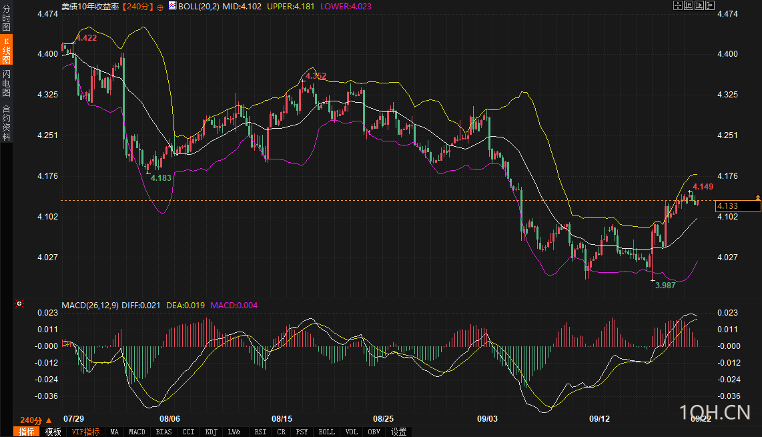Screen dimensions: 762x437
Task: Open the 【240分】 period dropdown in chart title
Action: coord(138,6)
